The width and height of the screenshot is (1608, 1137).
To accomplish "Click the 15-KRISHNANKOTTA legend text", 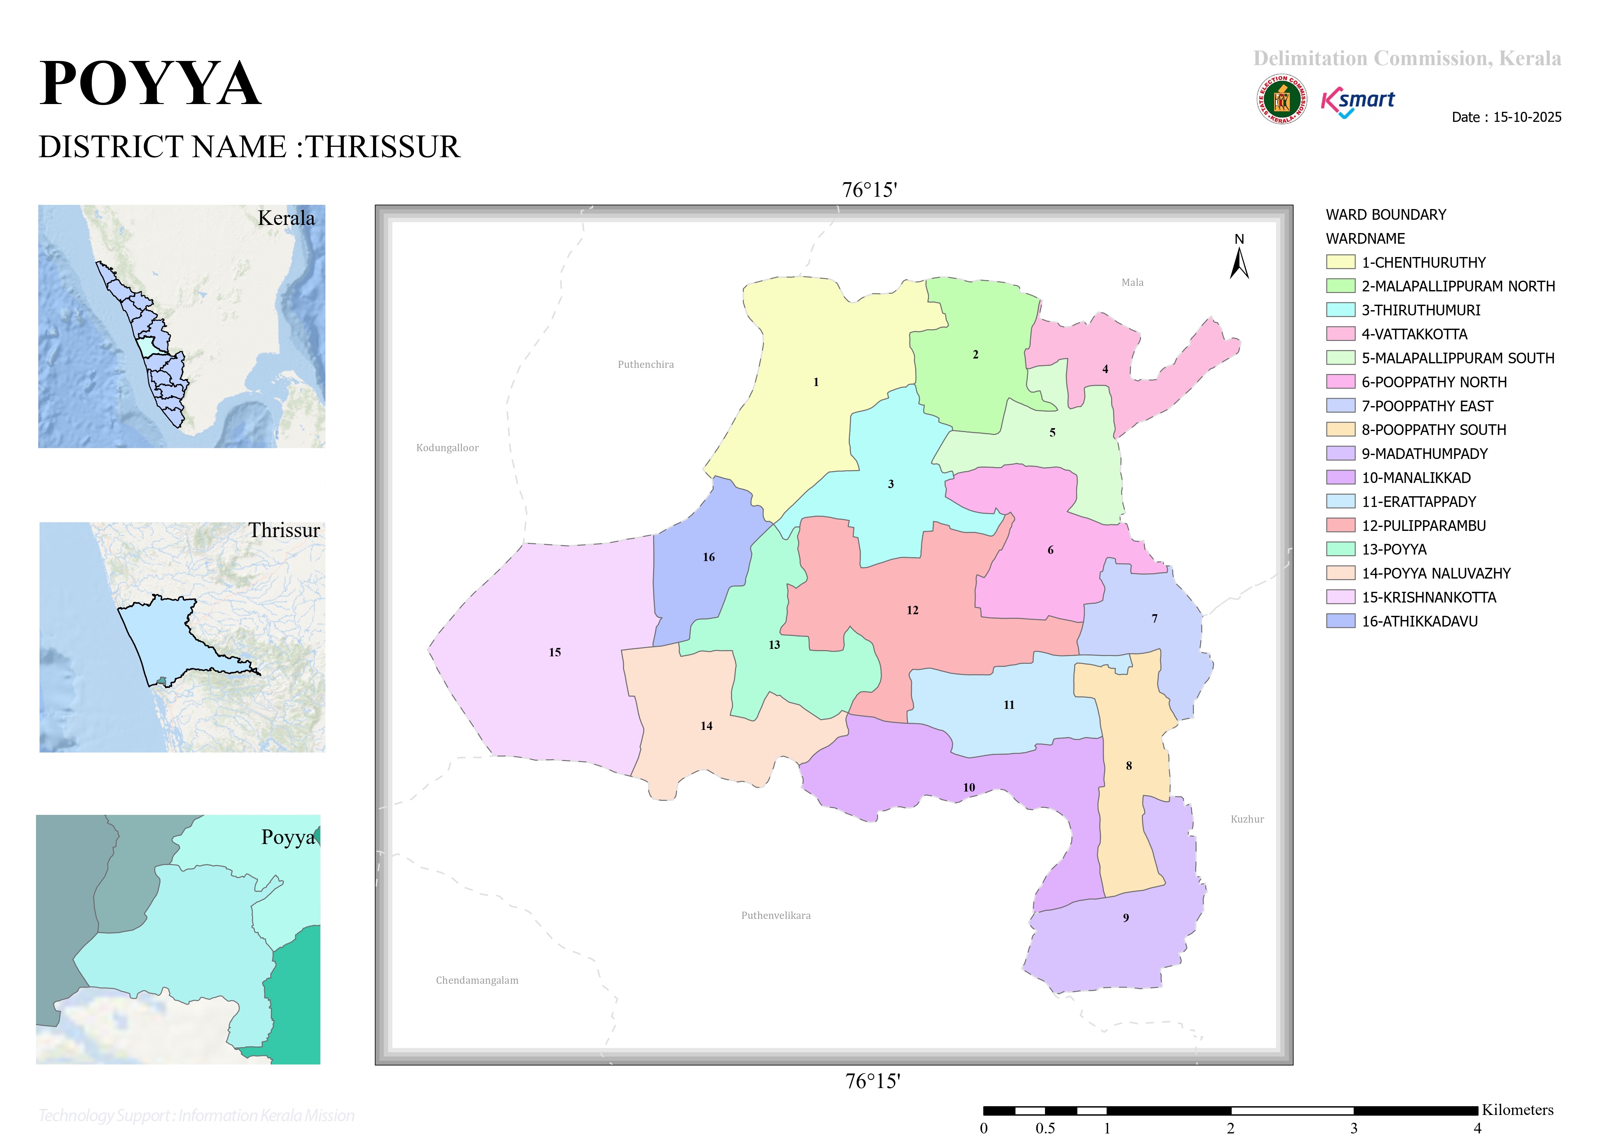I will (x=1429, y=598).
